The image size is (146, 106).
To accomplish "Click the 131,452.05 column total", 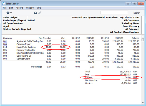I will coord(118,62).
